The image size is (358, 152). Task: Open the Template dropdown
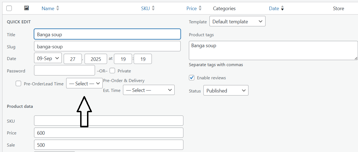[237, 21]
